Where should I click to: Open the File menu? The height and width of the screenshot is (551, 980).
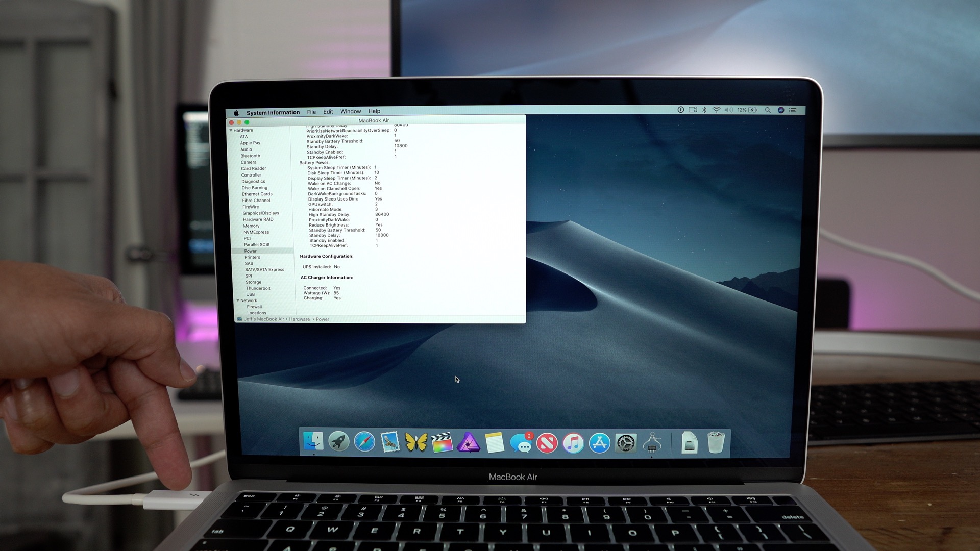point(311,112)
